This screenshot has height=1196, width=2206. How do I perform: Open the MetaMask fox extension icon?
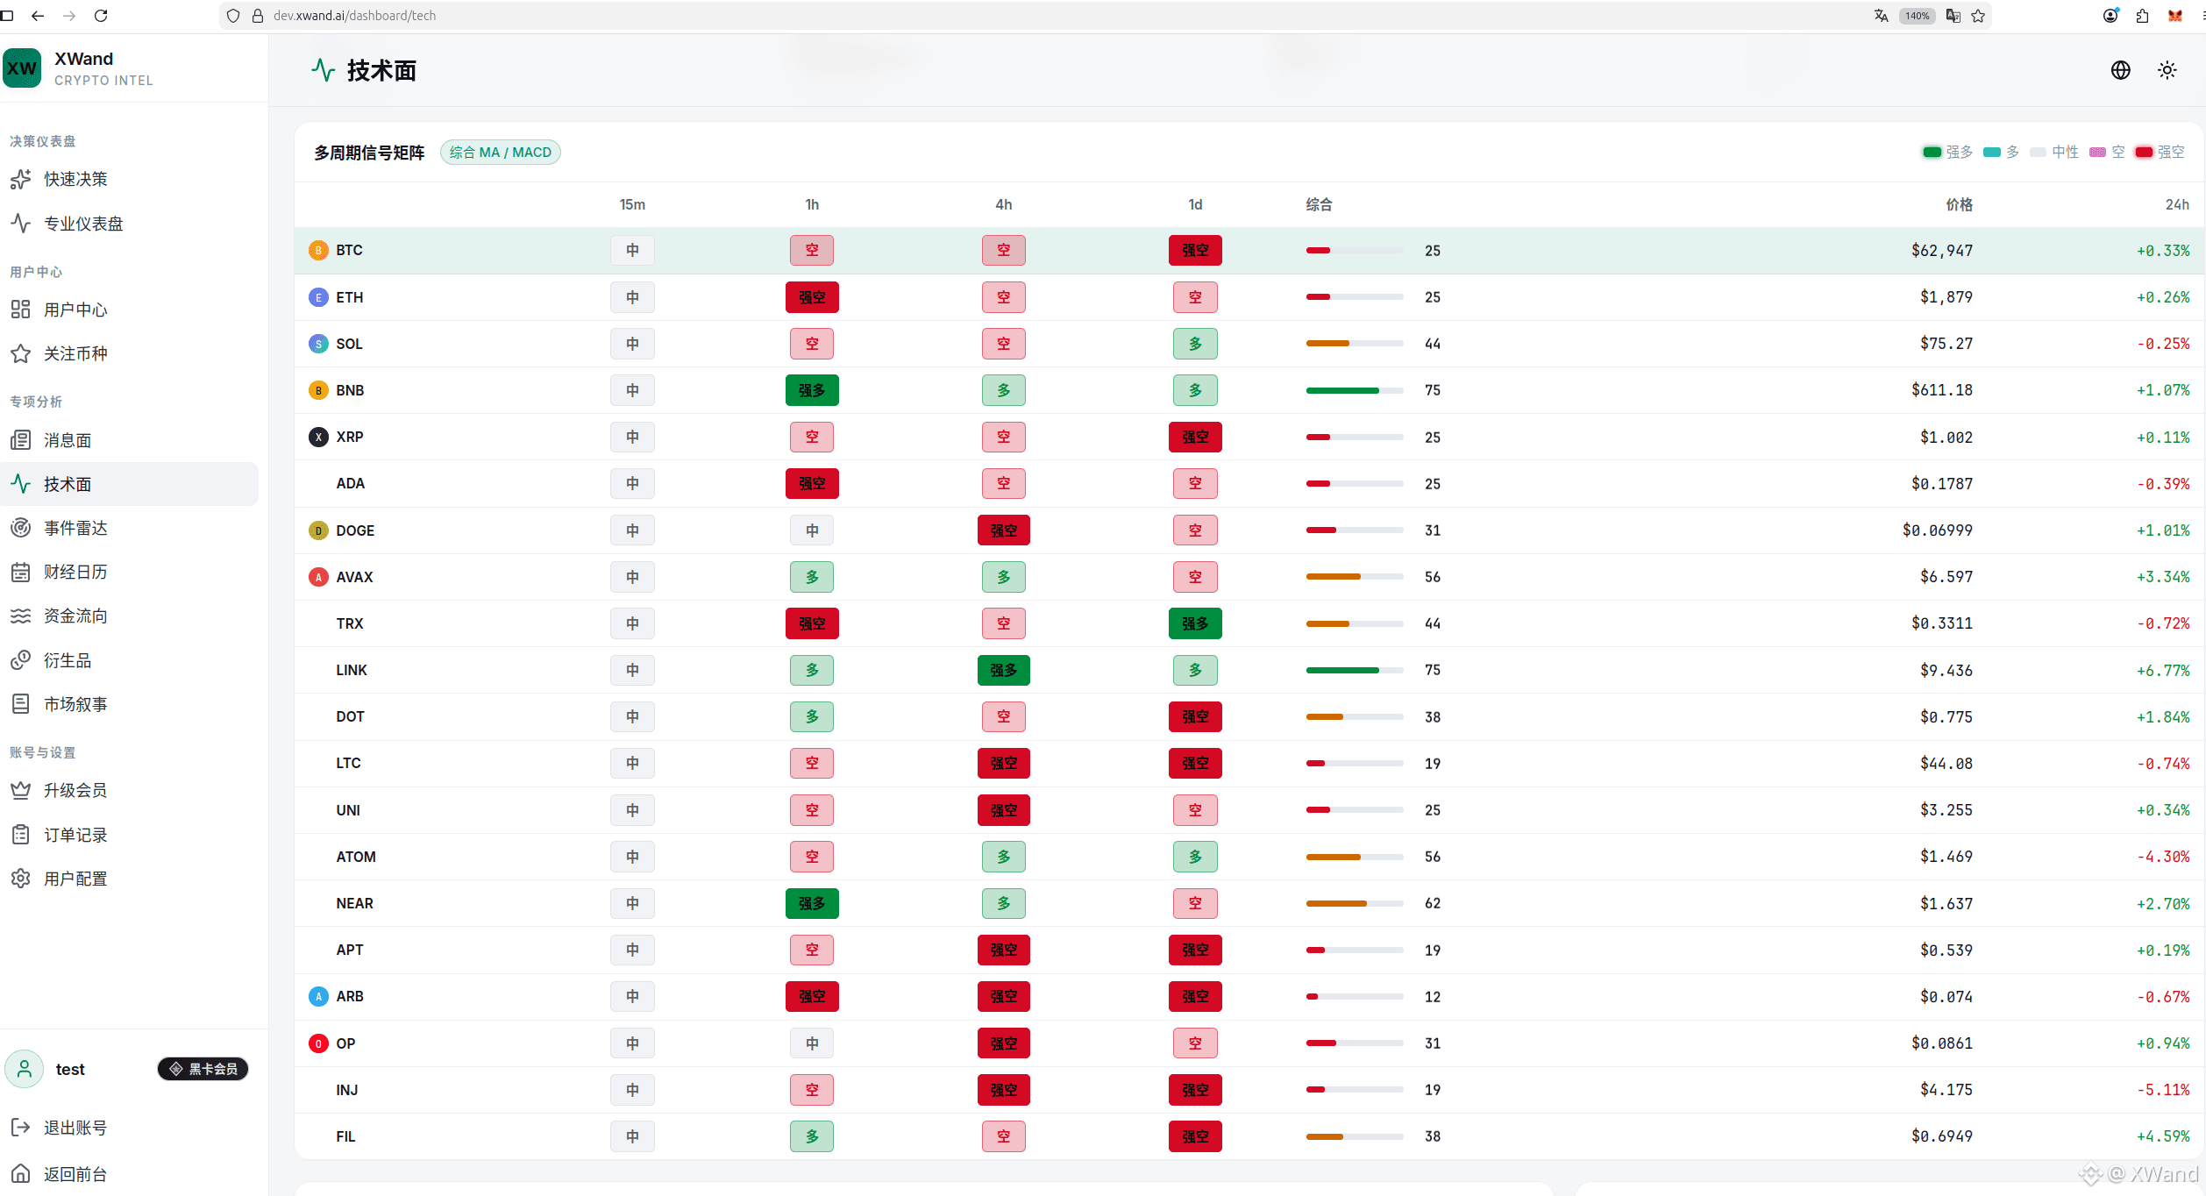(2175, 16)
